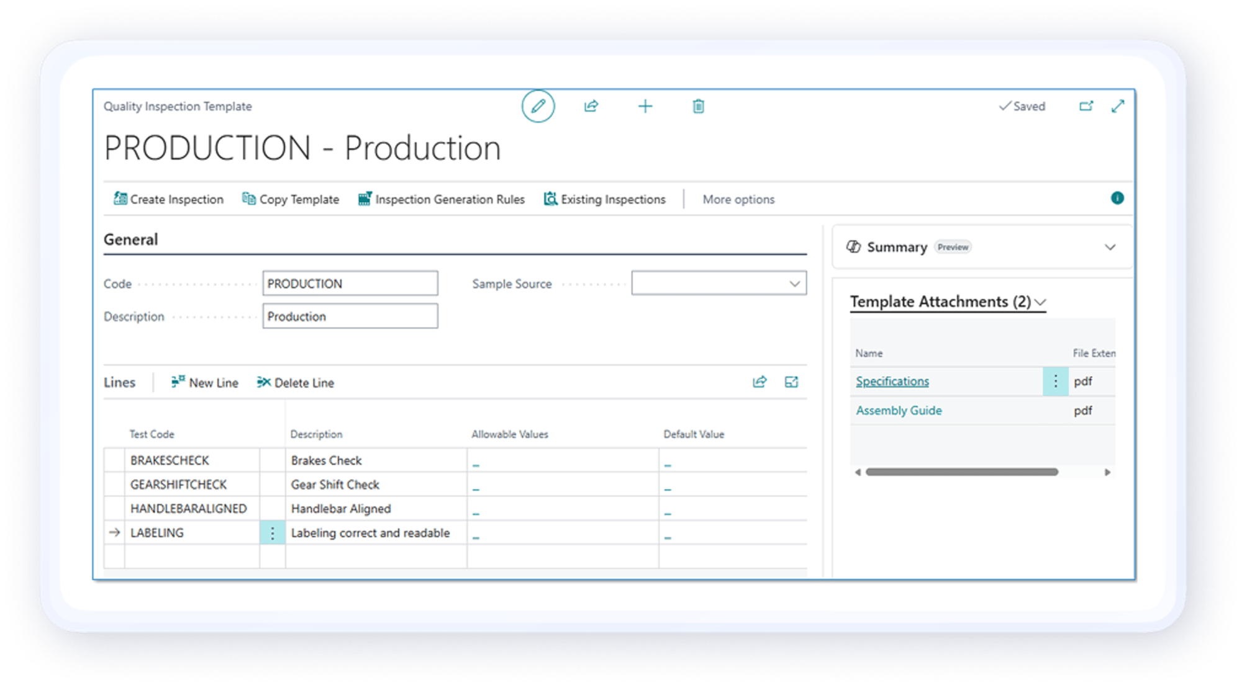1242x688 pixels.
Task: Select the LABELING test code cell
Action: pos(192,533)
